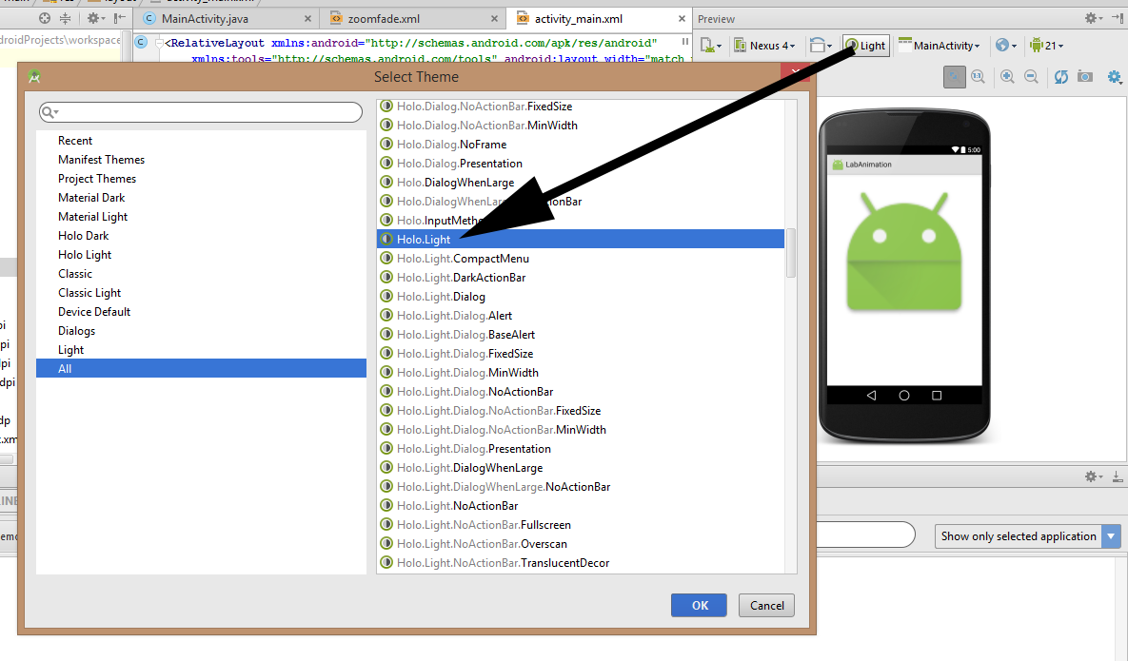Close the zoomfade.xml tab

pyautogui.click(x=494, y=19)
